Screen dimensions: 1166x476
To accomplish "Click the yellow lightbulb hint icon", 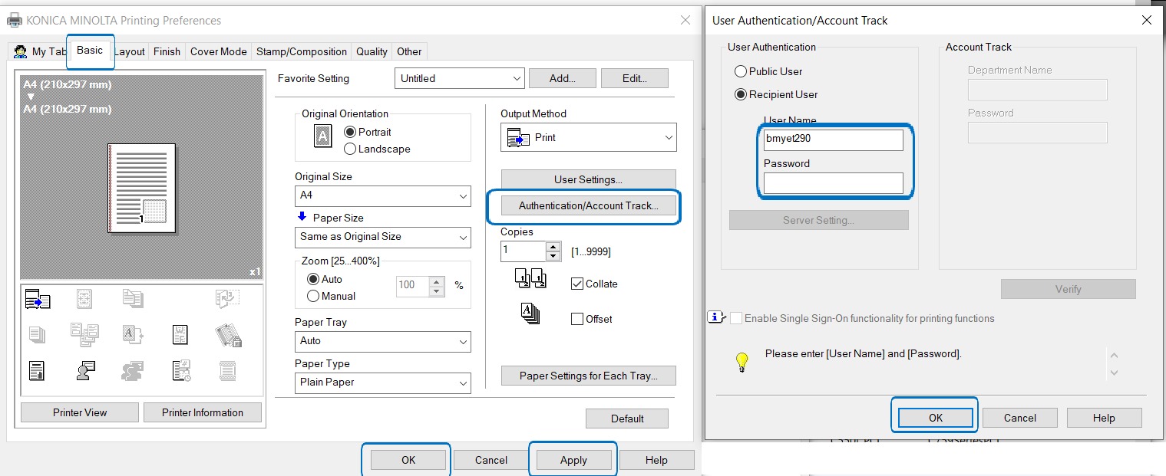I will tap(742, 362).
